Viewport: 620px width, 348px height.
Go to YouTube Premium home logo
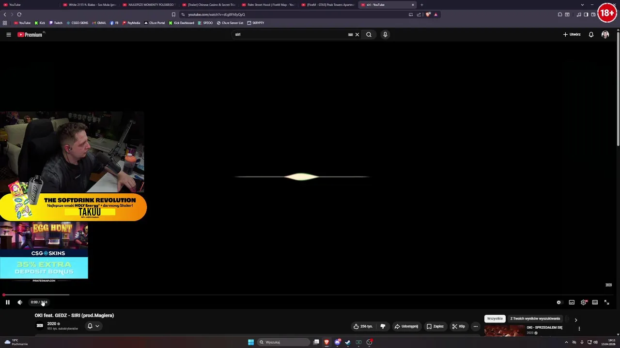pos(30,34)
